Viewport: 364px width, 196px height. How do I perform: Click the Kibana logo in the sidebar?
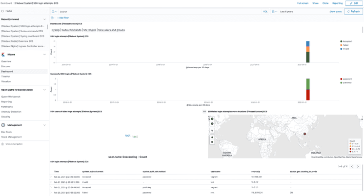click(x=3, y=55)
